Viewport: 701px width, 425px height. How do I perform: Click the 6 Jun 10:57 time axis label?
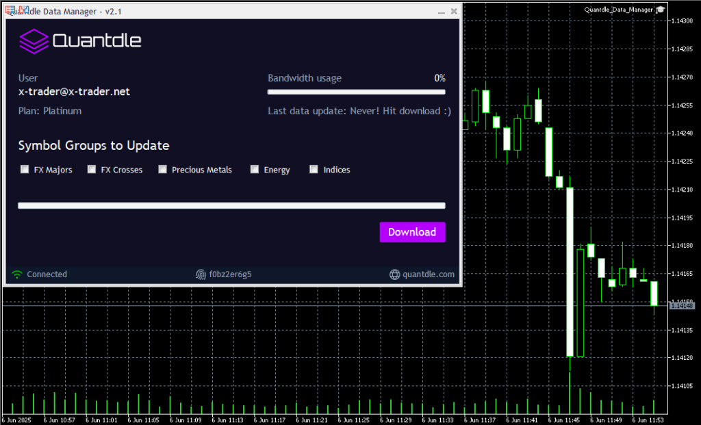[x=59, y=420]
